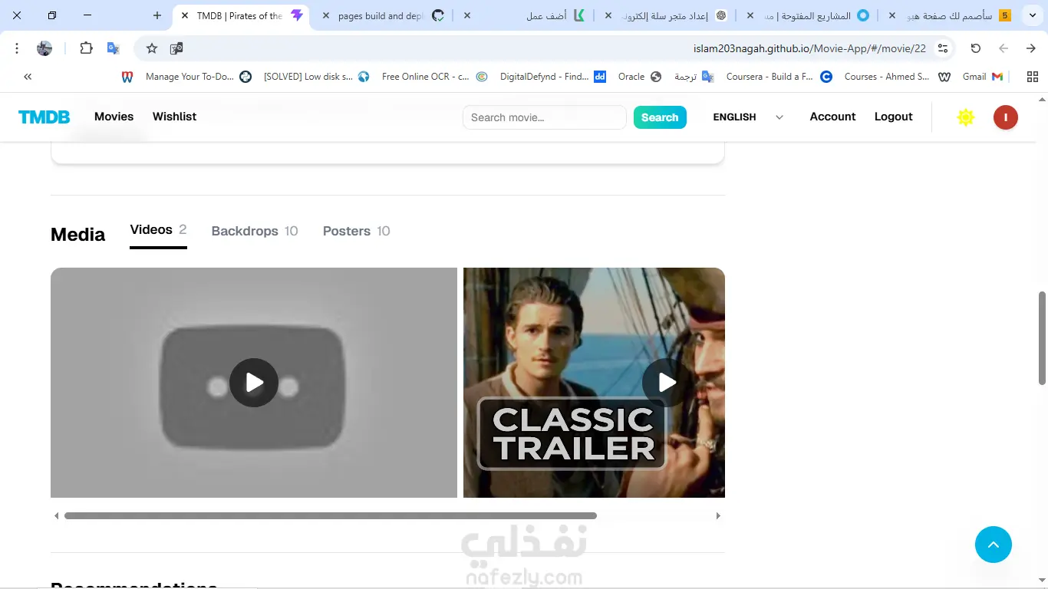Expand the tab search chevron
Screen dimensions: 1048x589
point(1033,15)
